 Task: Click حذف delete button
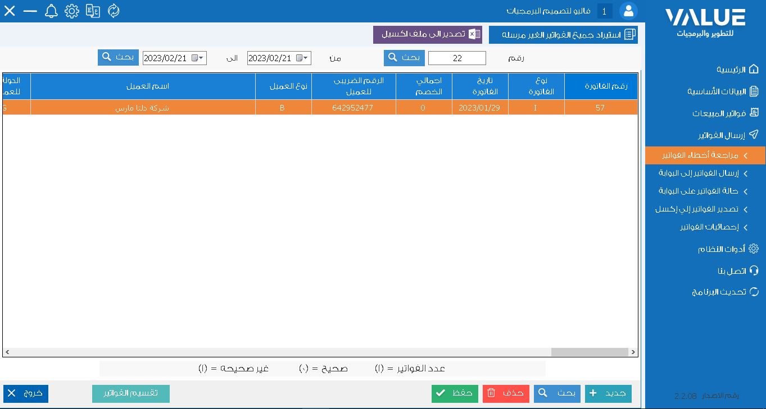506,393
